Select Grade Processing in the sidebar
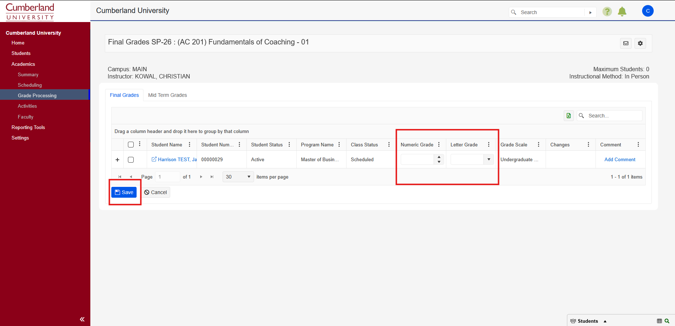Viewport: 675px width, 326px height. pyautogui.click(x=45, y=95)
